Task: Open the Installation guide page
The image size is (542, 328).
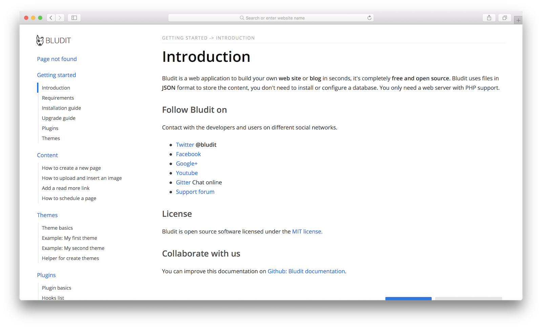Action: 61,108
